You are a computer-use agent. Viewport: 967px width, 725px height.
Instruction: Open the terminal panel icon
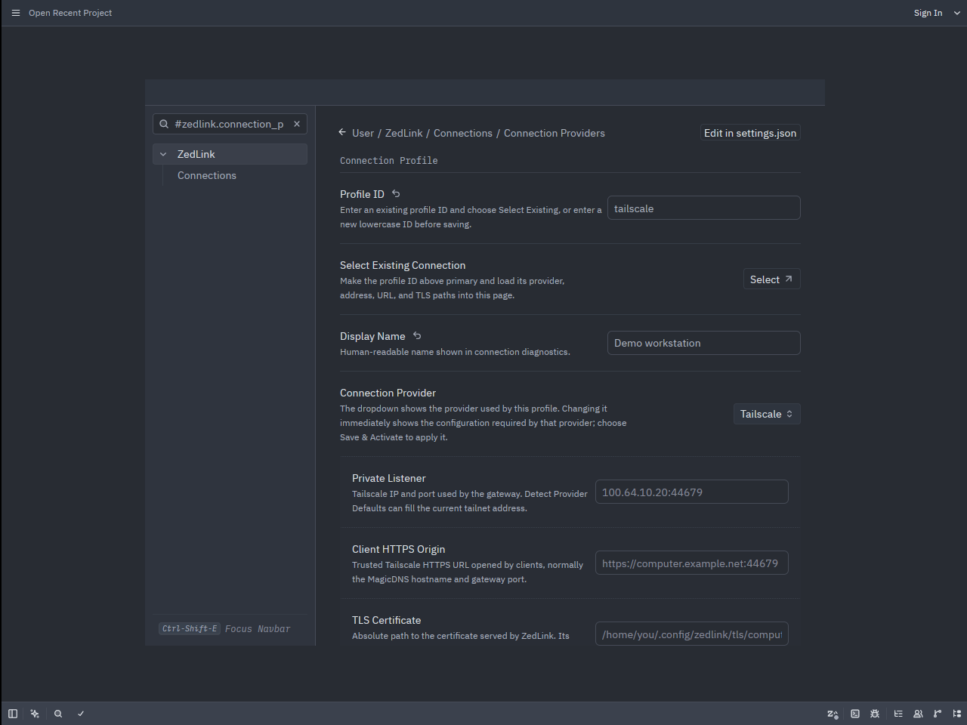point(855,714)
